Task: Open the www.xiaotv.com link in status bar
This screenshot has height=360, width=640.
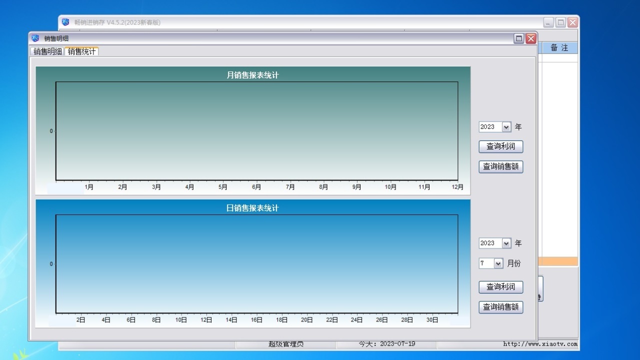Action: pos(540,344)
